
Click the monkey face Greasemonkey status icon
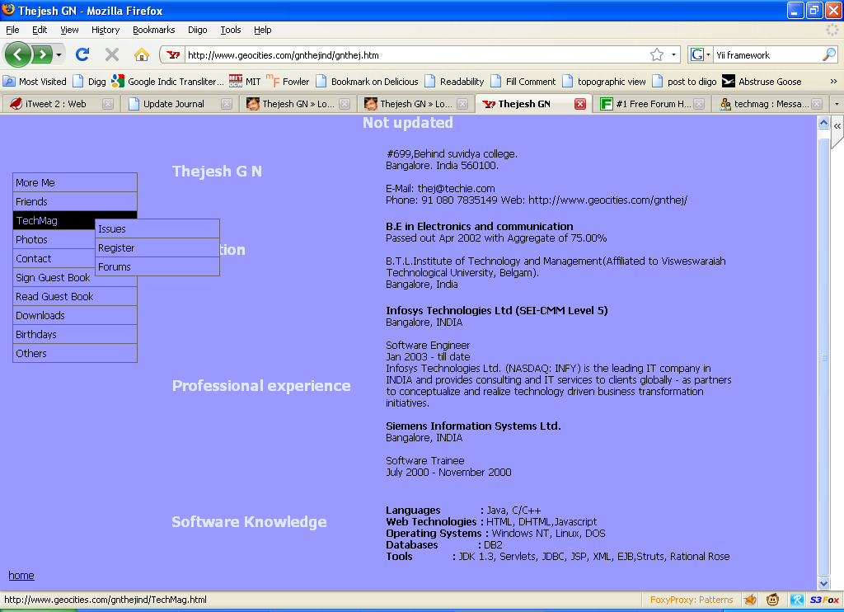click(x=773, y=599)
